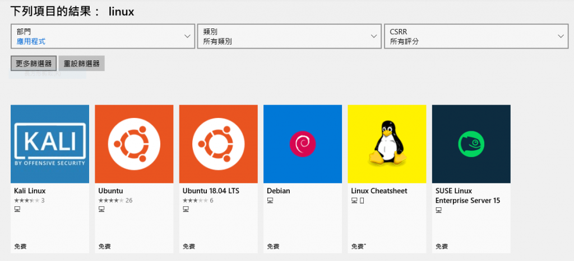574x261 pixels.
Task: Click the Linux Cheatsheet title text
Action: [379, 191]
